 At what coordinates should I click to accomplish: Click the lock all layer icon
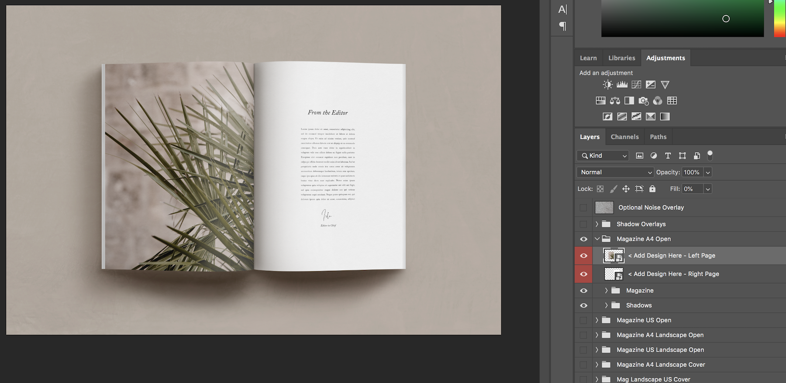(x=652, y=189)
